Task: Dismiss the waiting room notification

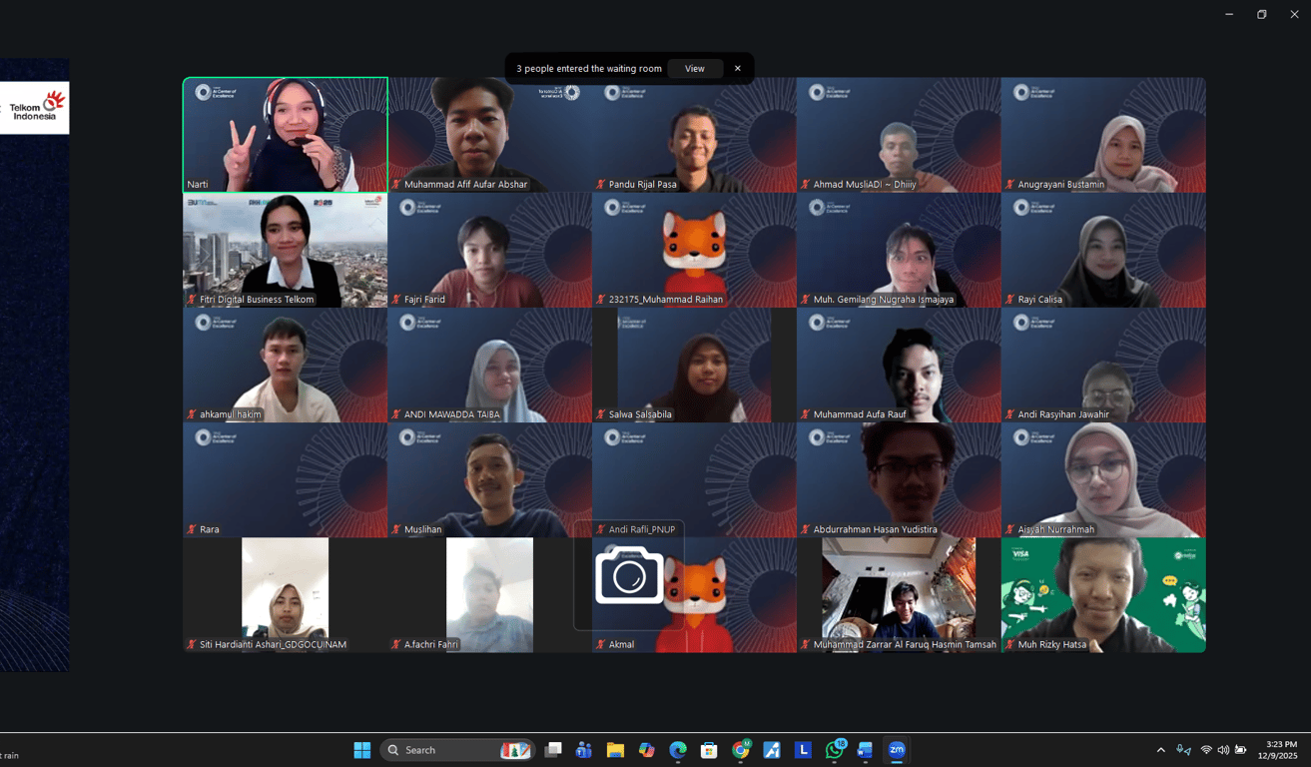Action: 738,69
